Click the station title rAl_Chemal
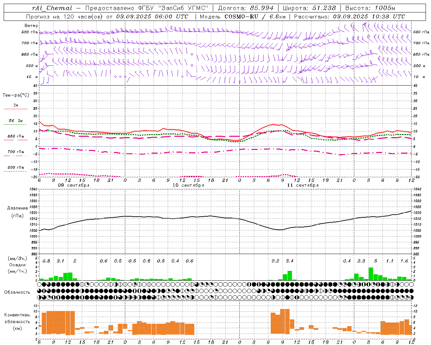This screenshot has height=345, width=431. (x=52, y=8)
